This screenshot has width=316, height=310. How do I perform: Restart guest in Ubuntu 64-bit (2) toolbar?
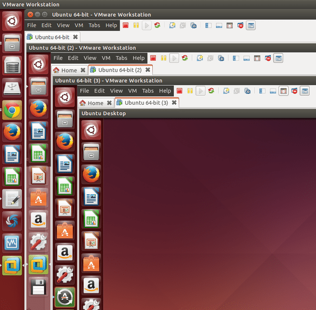[185, 58]
